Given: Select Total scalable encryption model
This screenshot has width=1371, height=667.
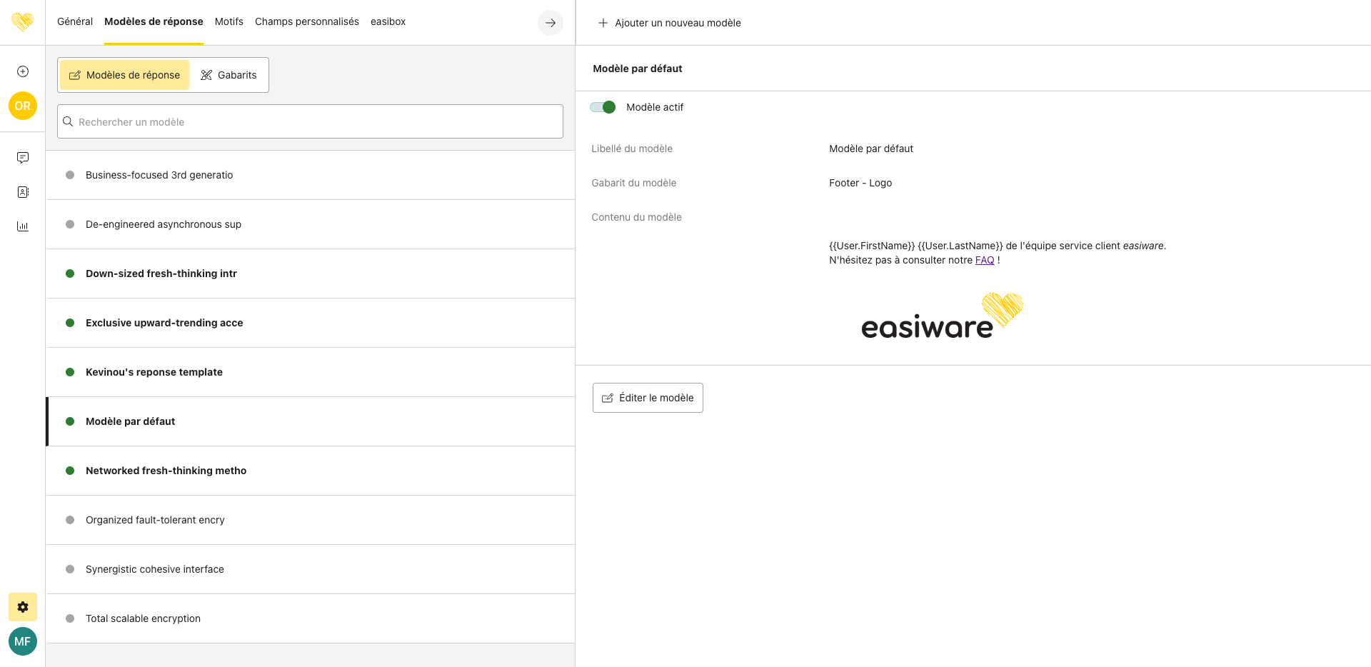Looking at the screenshot, I should pyautogui.click(x=143, y=618).
